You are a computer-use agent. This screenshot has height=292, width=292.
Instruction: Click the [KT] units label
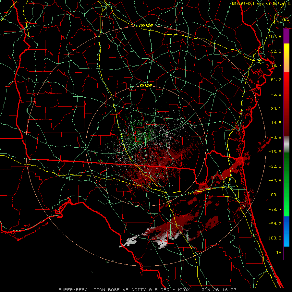click(x=277, y=22)
